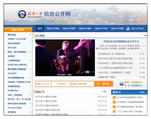Click the orange number 3 notice icon
This screenshot has width=151, height=119.
[114, 107]
